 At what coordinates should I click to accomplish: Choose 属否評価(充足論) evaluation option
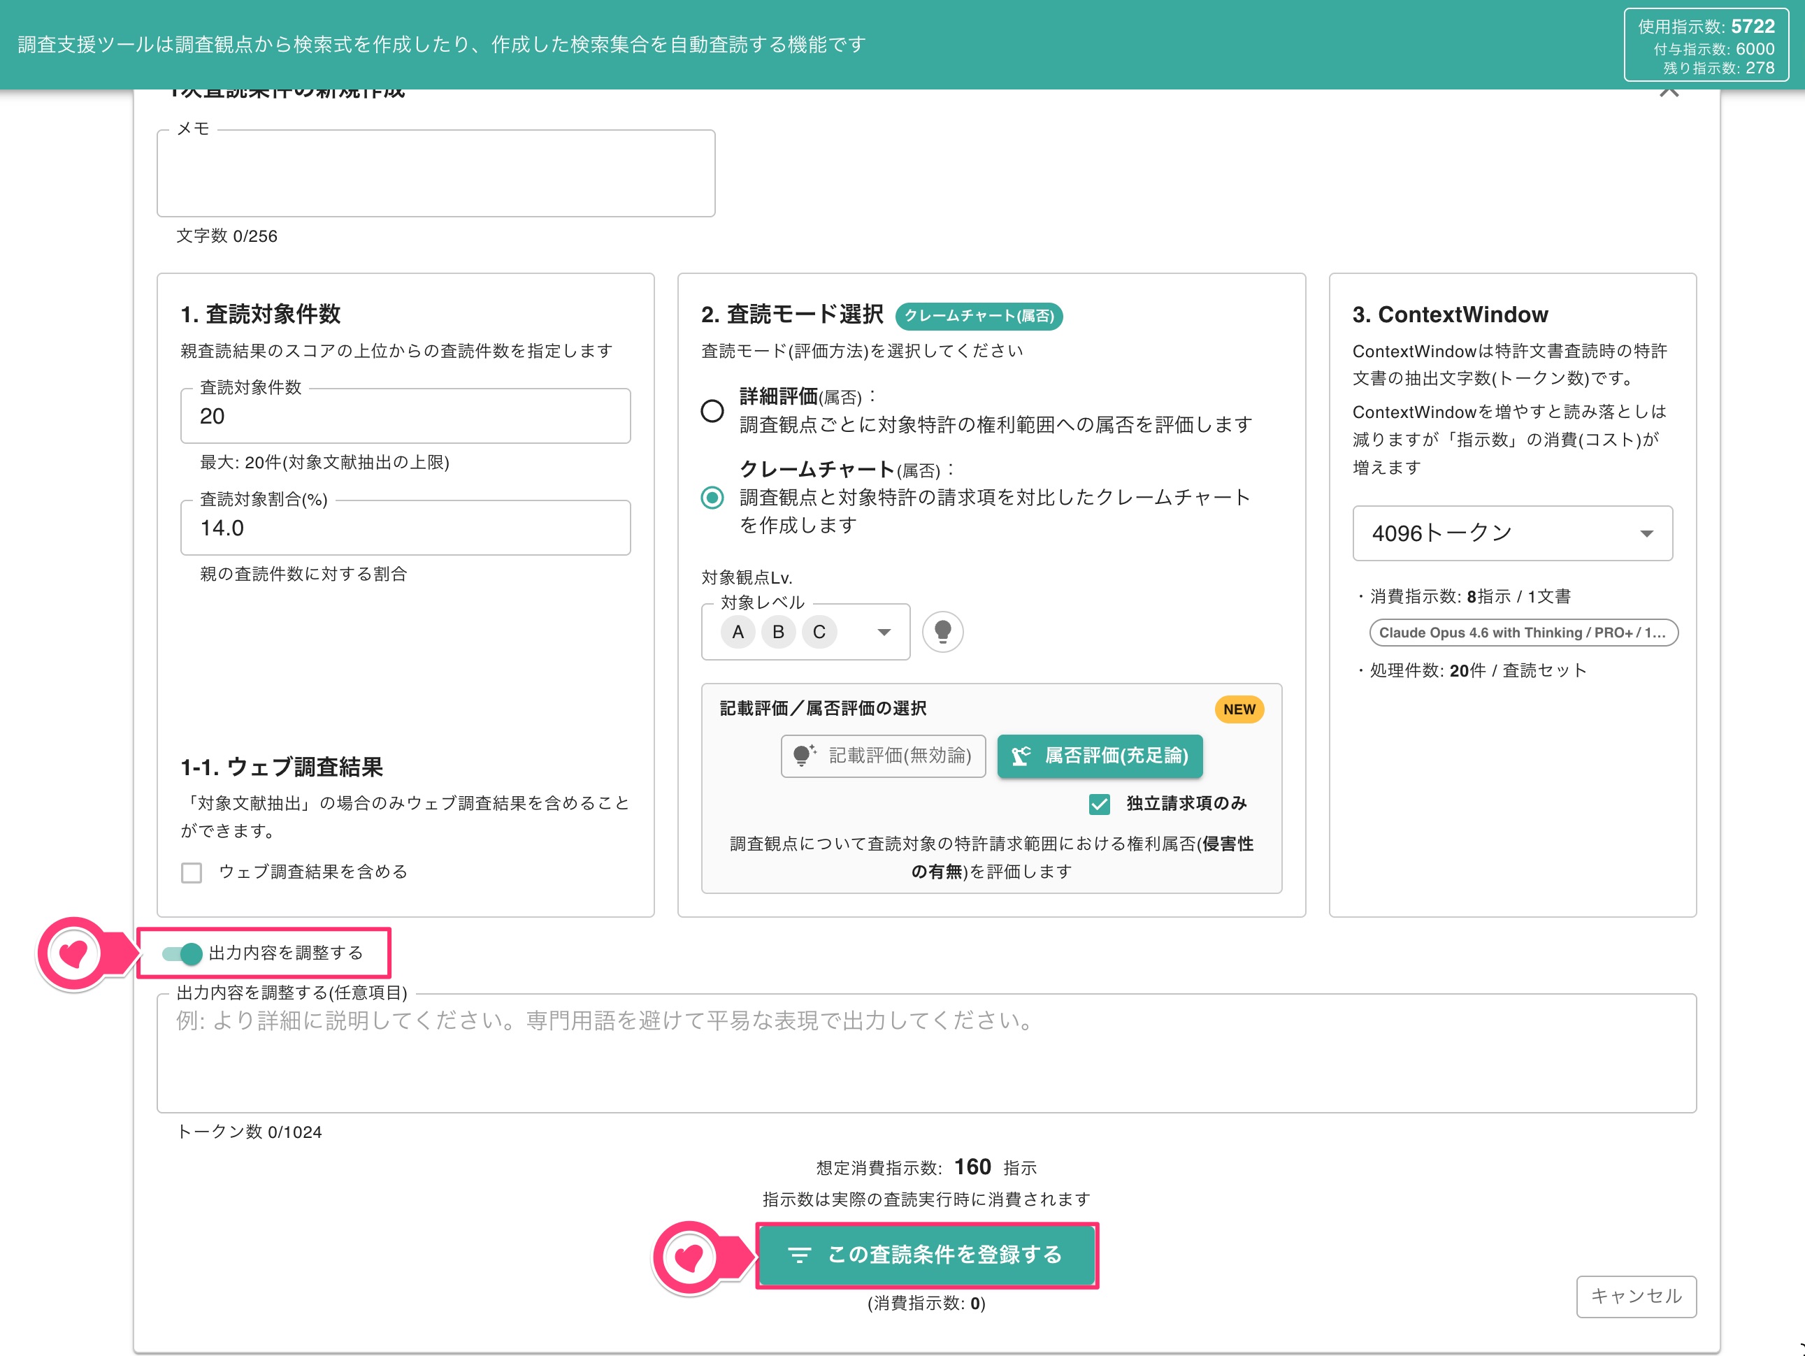(x=1099, y=756)
